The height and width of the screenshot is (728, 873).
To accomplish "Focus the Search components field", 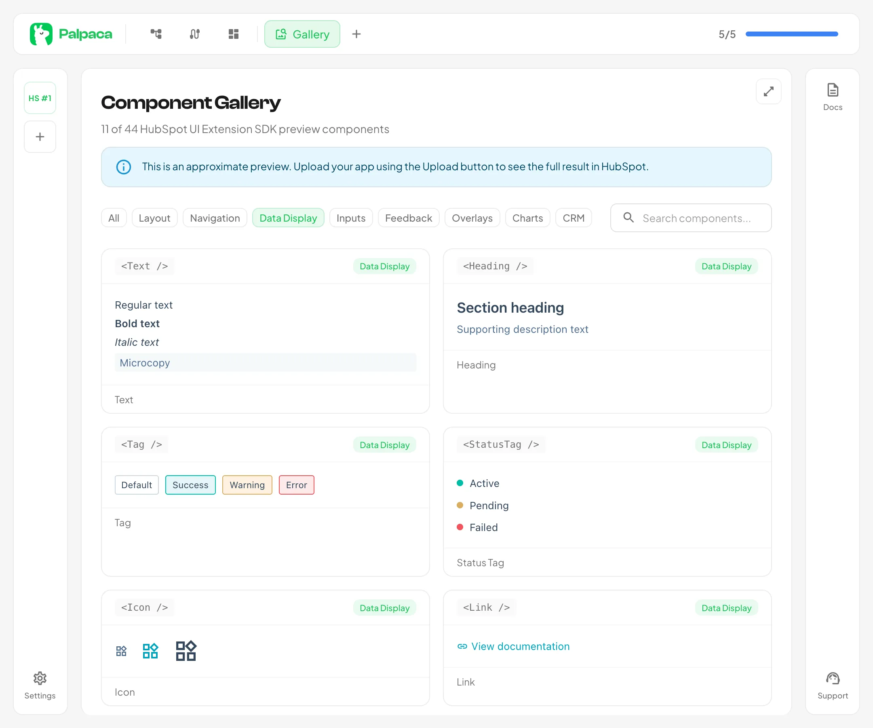I will 696,218.
